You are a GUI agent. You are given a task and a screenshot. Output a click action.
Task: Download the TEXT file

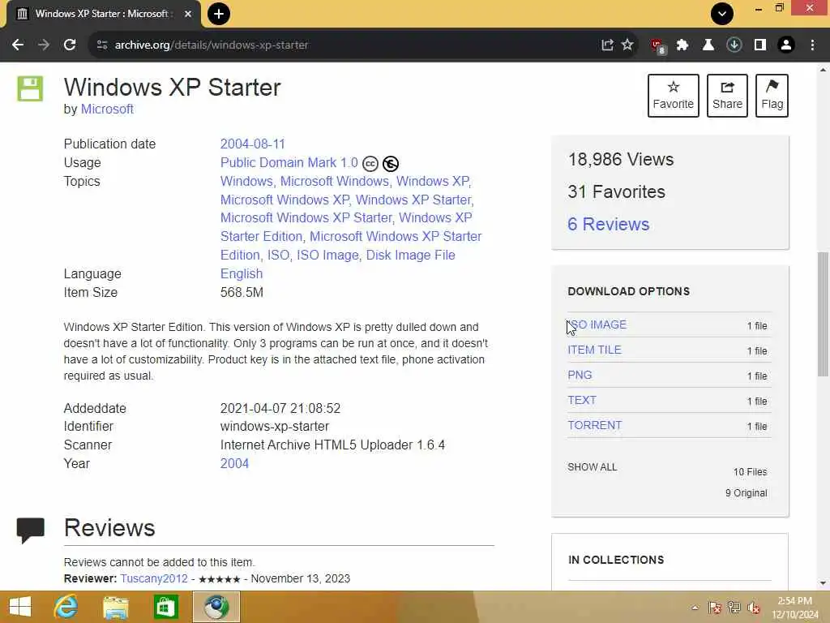coord(582,400)
